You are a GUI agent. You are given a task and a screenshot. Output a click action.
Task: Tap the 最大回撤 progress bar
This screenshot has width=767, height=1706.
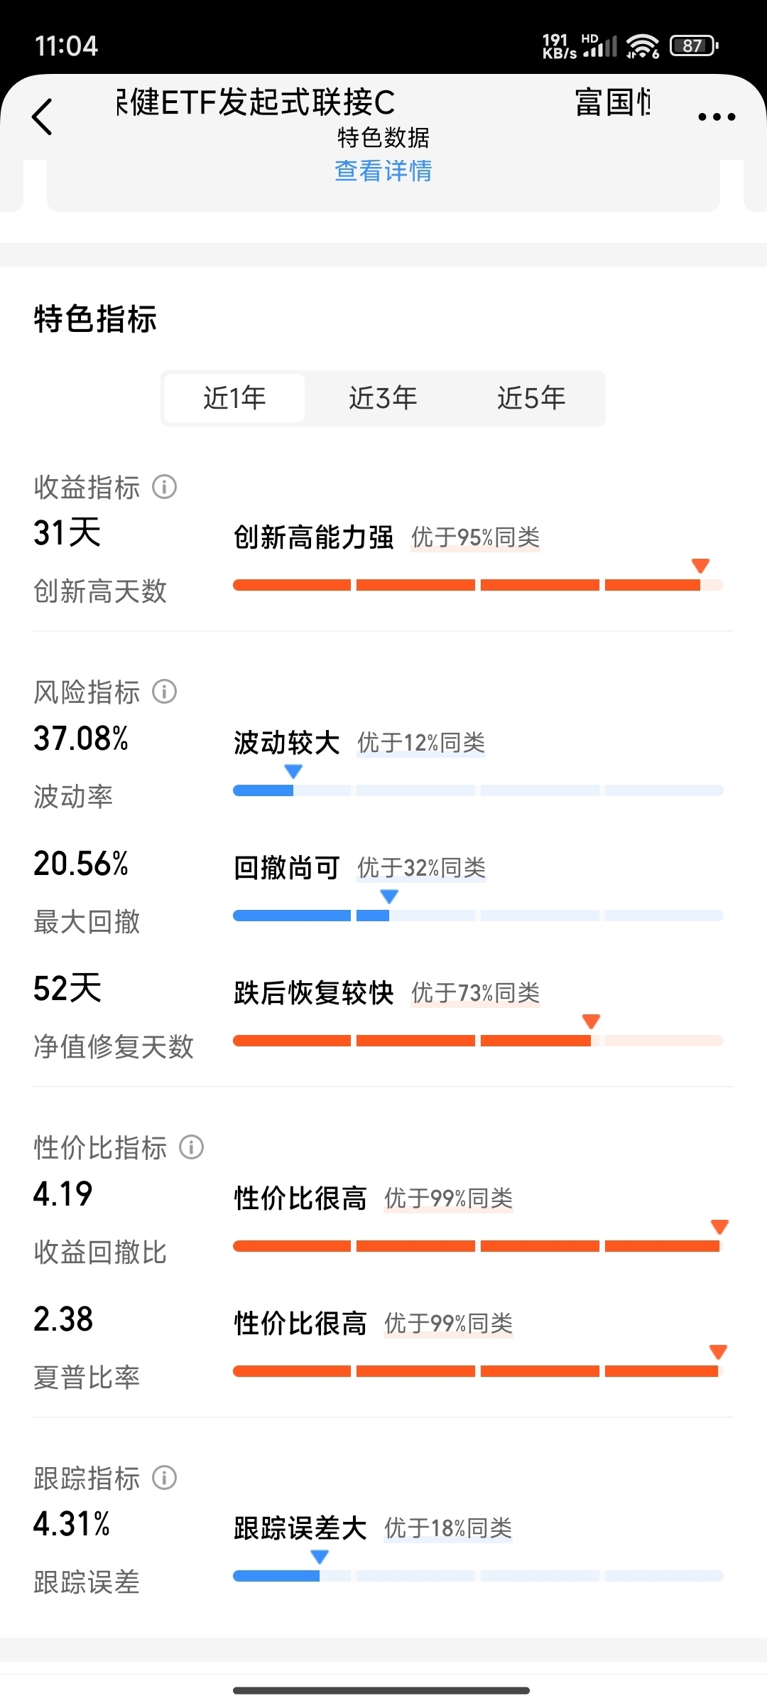point(478,916)
